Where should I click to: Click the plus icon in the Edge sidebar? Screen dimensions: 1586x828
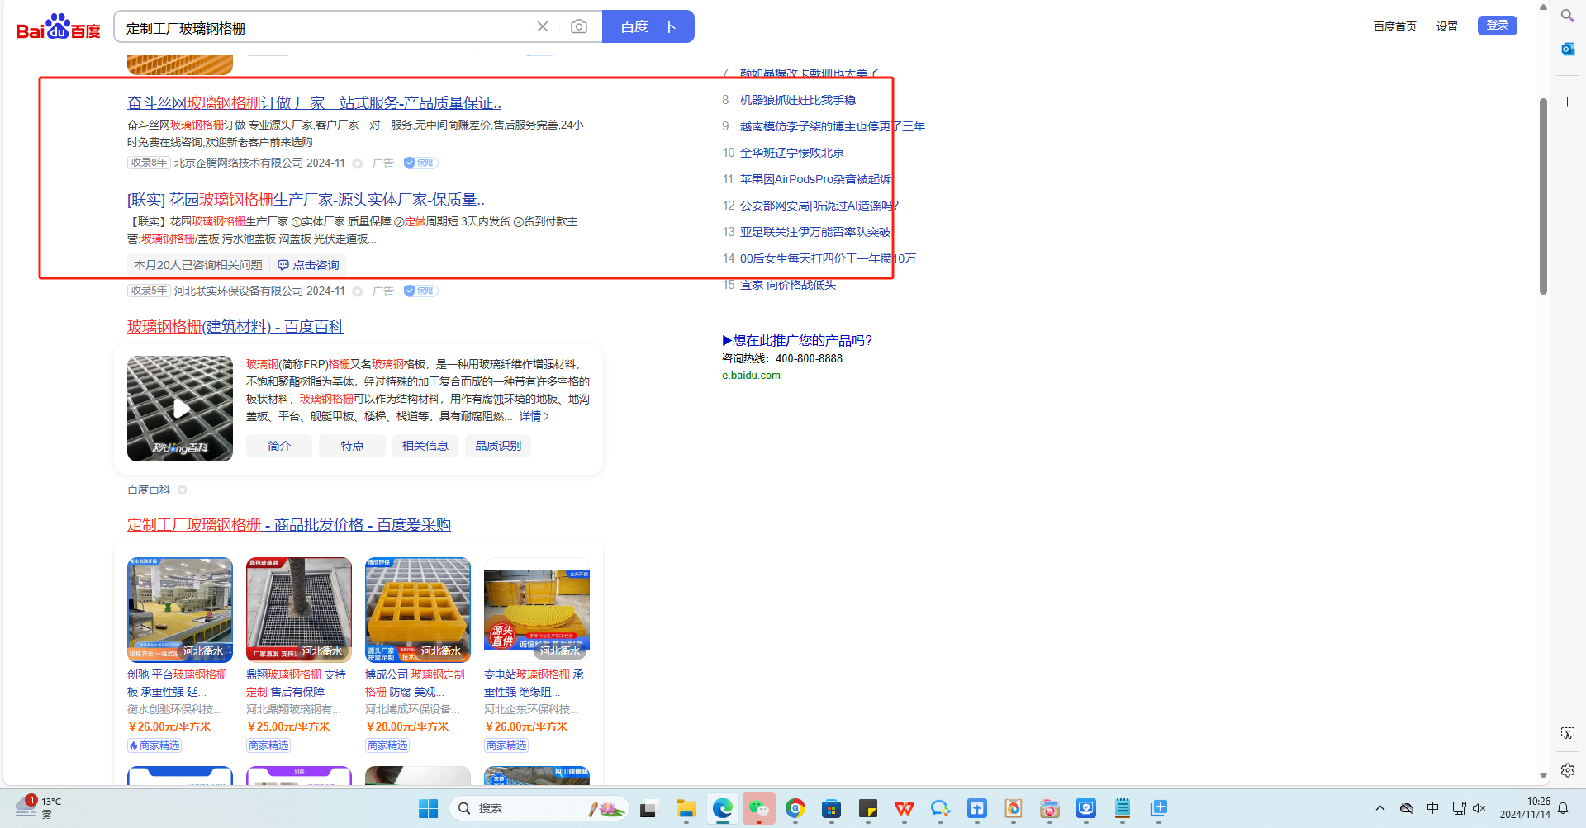1567,102
